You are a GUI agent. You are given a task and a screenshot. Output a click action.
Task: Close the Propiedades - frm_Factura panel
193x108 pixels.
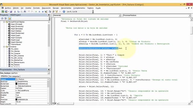click(x=49, y=70)
